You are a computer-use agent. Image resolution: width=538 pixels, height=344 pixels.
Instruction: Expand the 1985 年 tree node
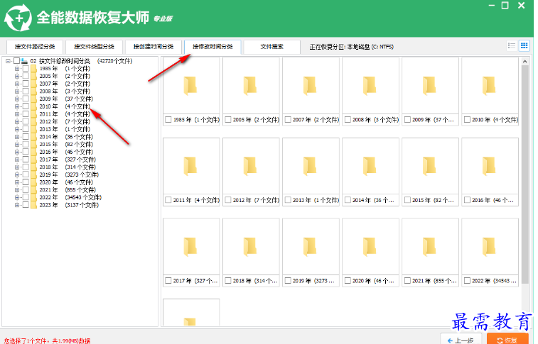point(17,69)
